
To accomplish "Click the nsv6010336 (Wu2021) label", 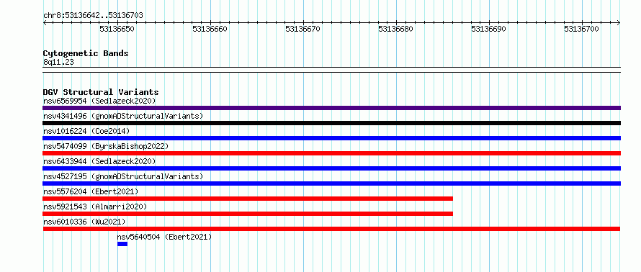I will click(x=84, y=222).
